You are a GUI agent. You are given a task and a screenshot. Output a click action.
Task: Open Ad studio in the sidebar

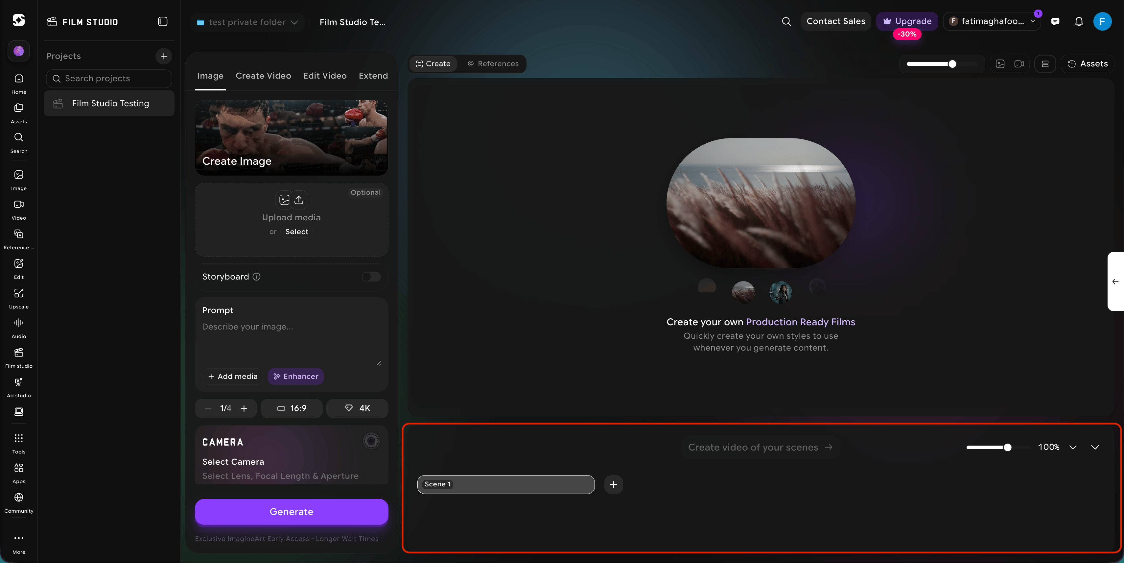click(19, 387)
